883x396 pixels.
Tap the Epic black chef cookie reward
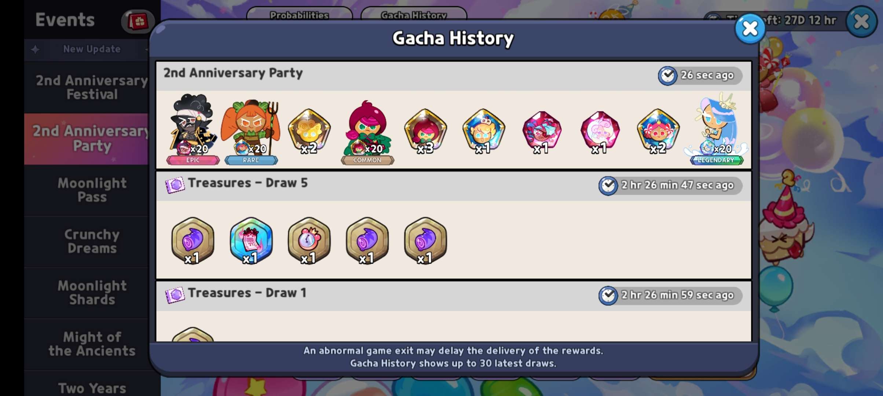pos(193,129)
